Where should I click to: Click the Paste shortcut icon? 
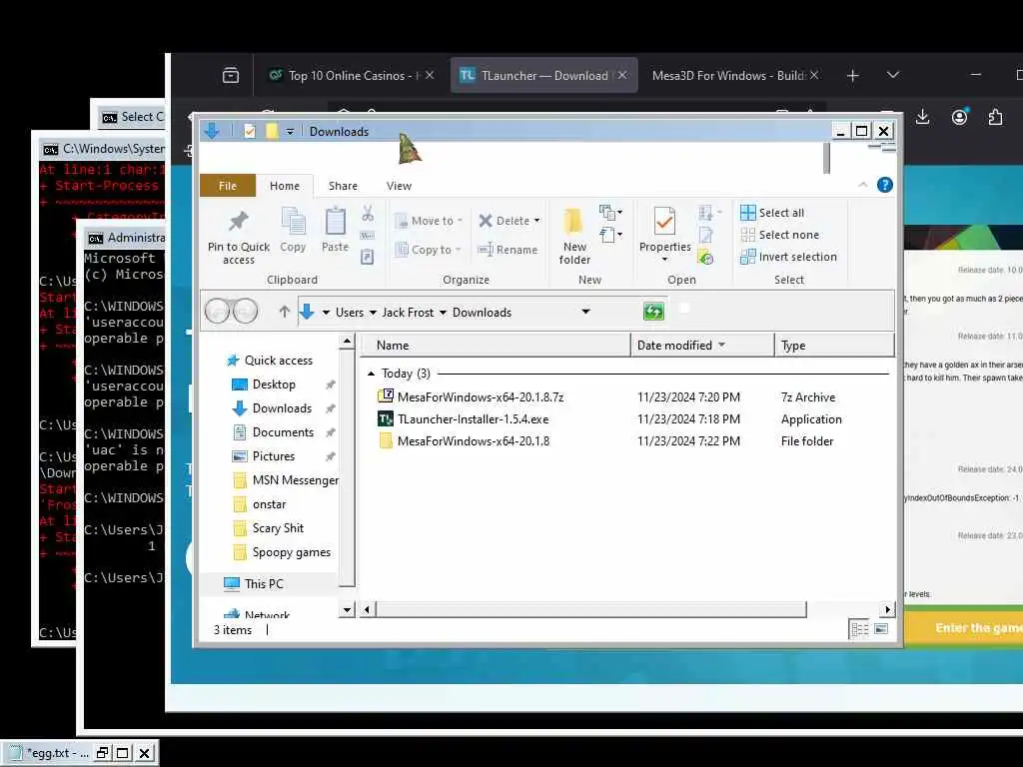368,257
